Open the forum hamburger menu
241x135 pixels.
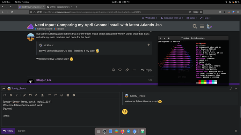pos(202,26)
